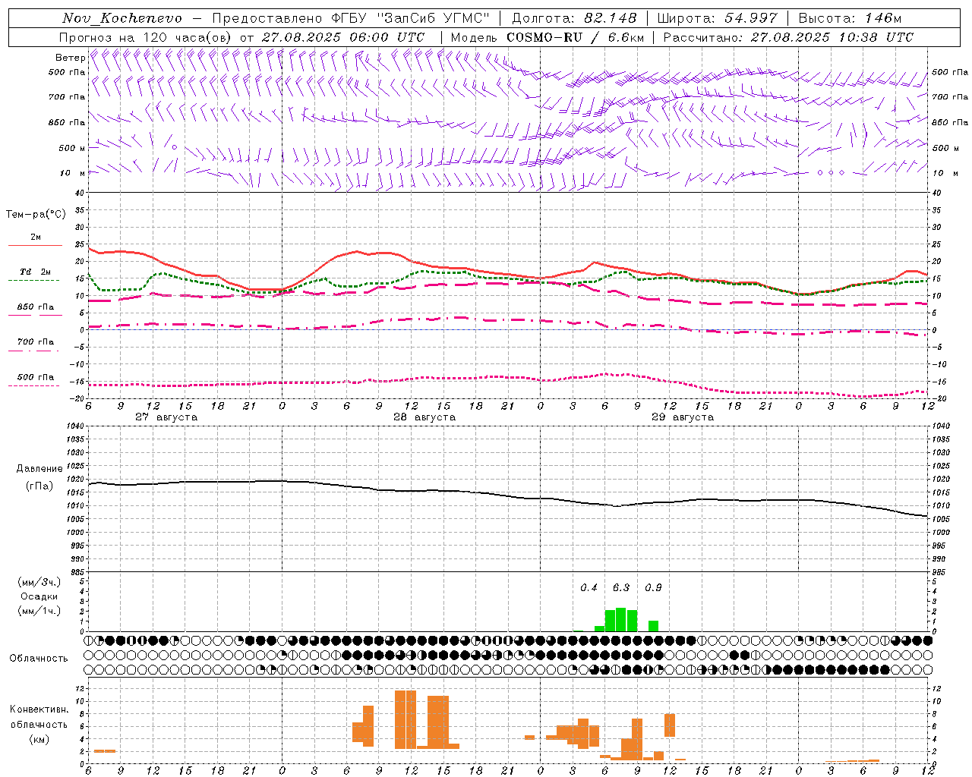The width and height of the screenshot is (972, 777).
Task: Click the 'Осадки' precipitation label
Action: [x=39, y=596]
